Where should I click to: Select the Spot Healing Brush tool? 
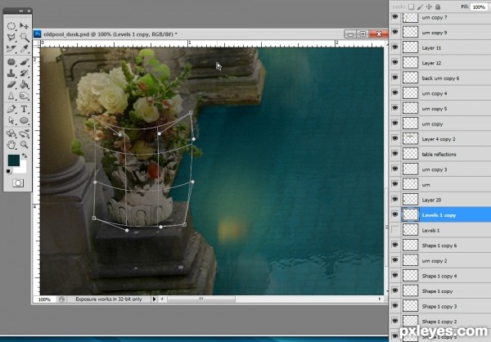[x=11, y=62]
